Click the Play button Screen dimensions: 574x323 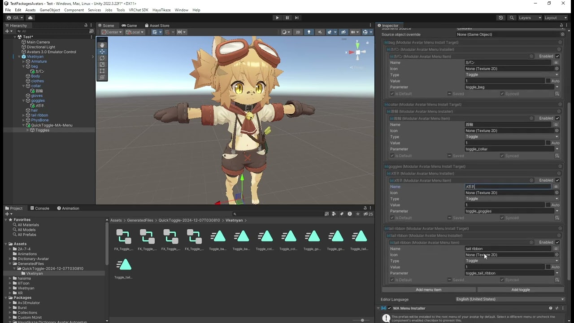tap(277, 18)
